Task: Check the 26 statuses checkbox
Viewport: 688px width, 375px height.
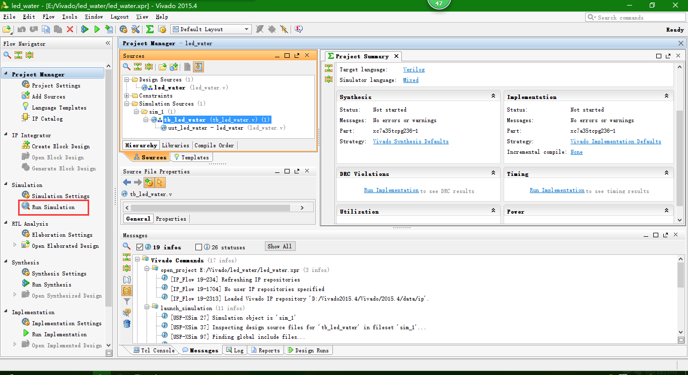Action: (198, 247)
